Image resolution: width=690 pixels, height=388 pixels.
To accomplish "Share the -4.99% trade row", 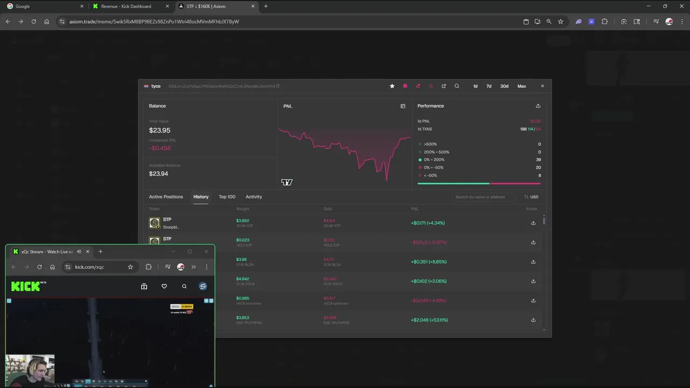I will [x=533, y=301].
